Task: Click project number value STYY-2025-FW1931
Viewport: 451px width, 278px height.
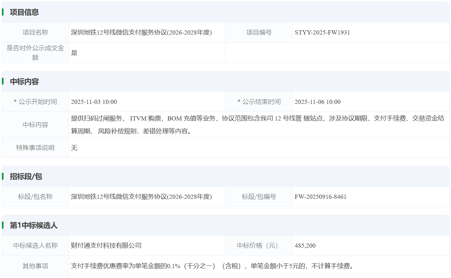Action: tap(322, 32)
